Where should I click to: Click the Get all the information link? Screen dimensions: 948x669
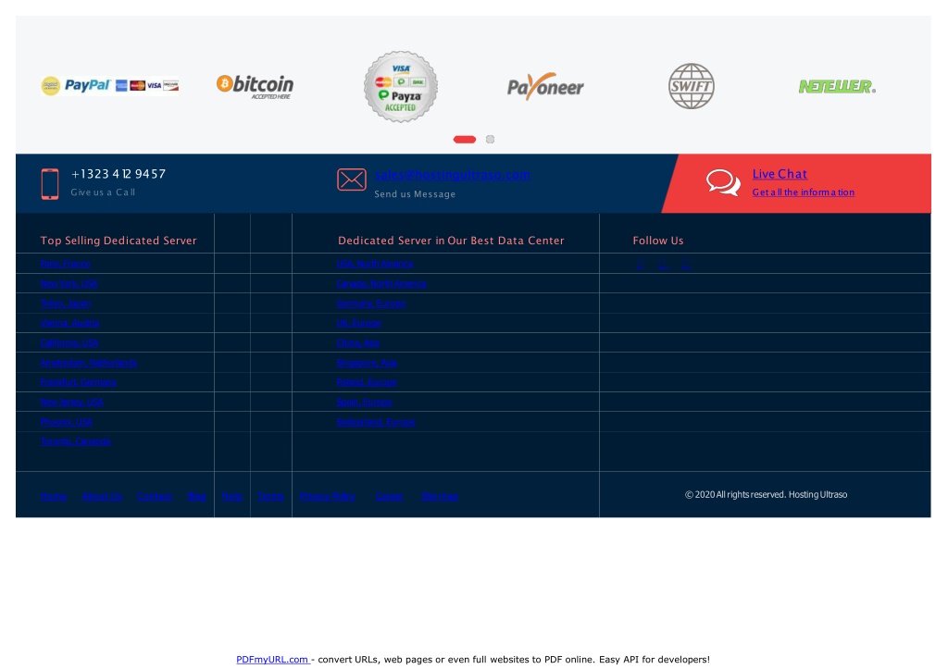point(803,192)
